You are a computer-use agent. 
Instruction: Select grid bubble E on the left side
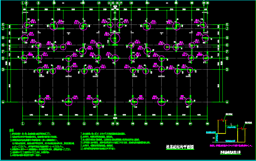pos(3,58)
